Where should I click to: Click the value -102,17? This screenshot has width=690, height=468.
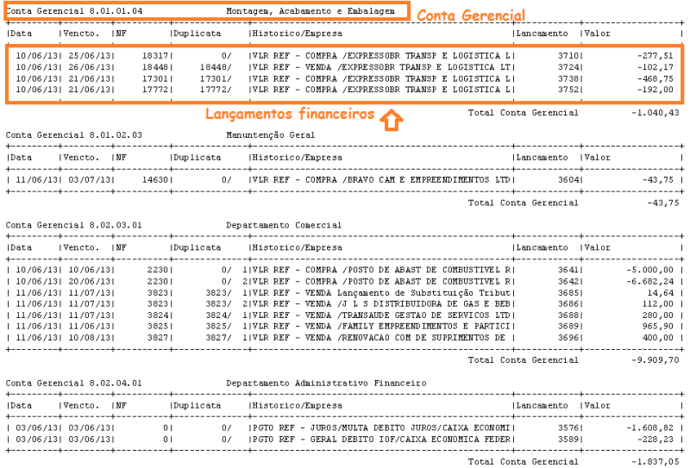[655, 67]
